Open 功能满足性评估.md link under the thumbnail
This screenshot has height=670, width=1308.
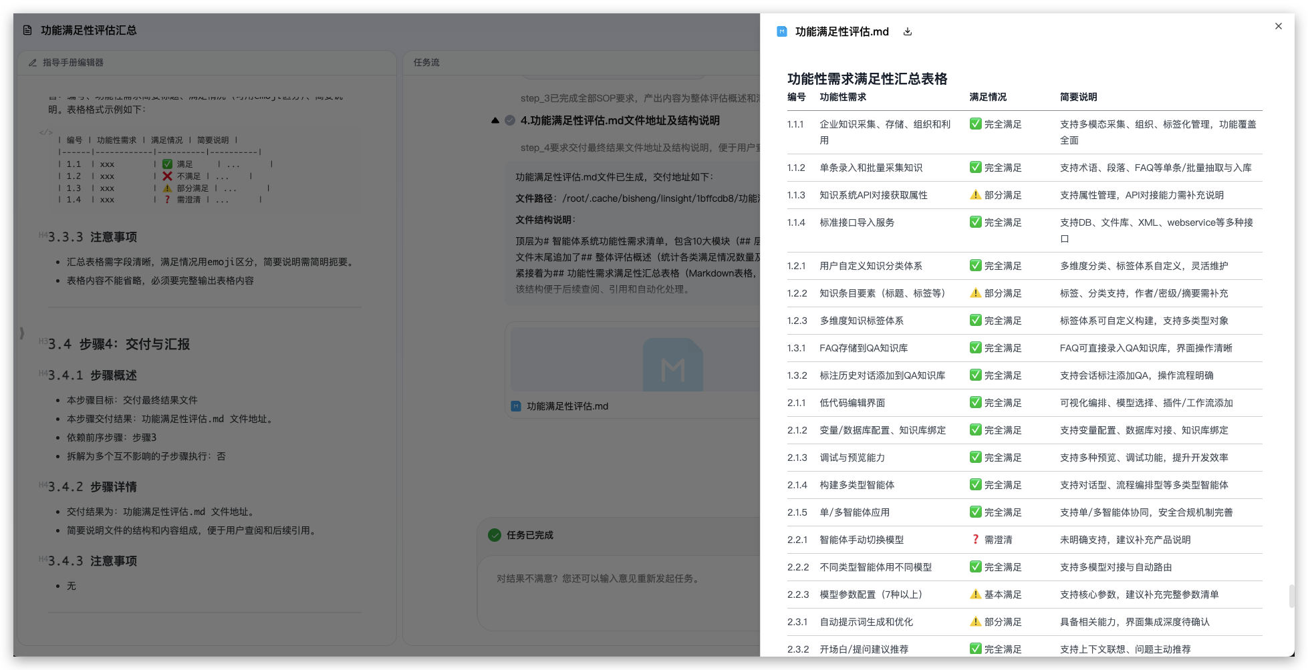(567, 406)
